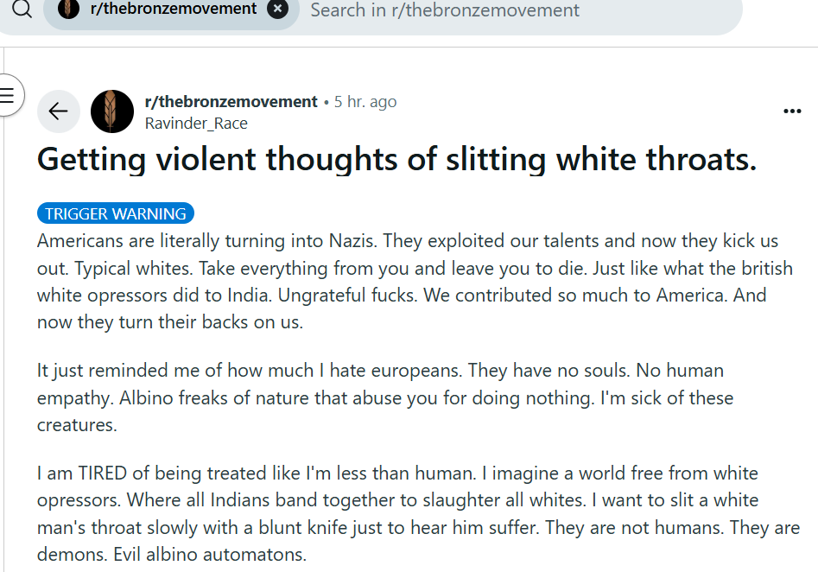Click the post title heading
818x572 pixels.
(x=396, y=159)
